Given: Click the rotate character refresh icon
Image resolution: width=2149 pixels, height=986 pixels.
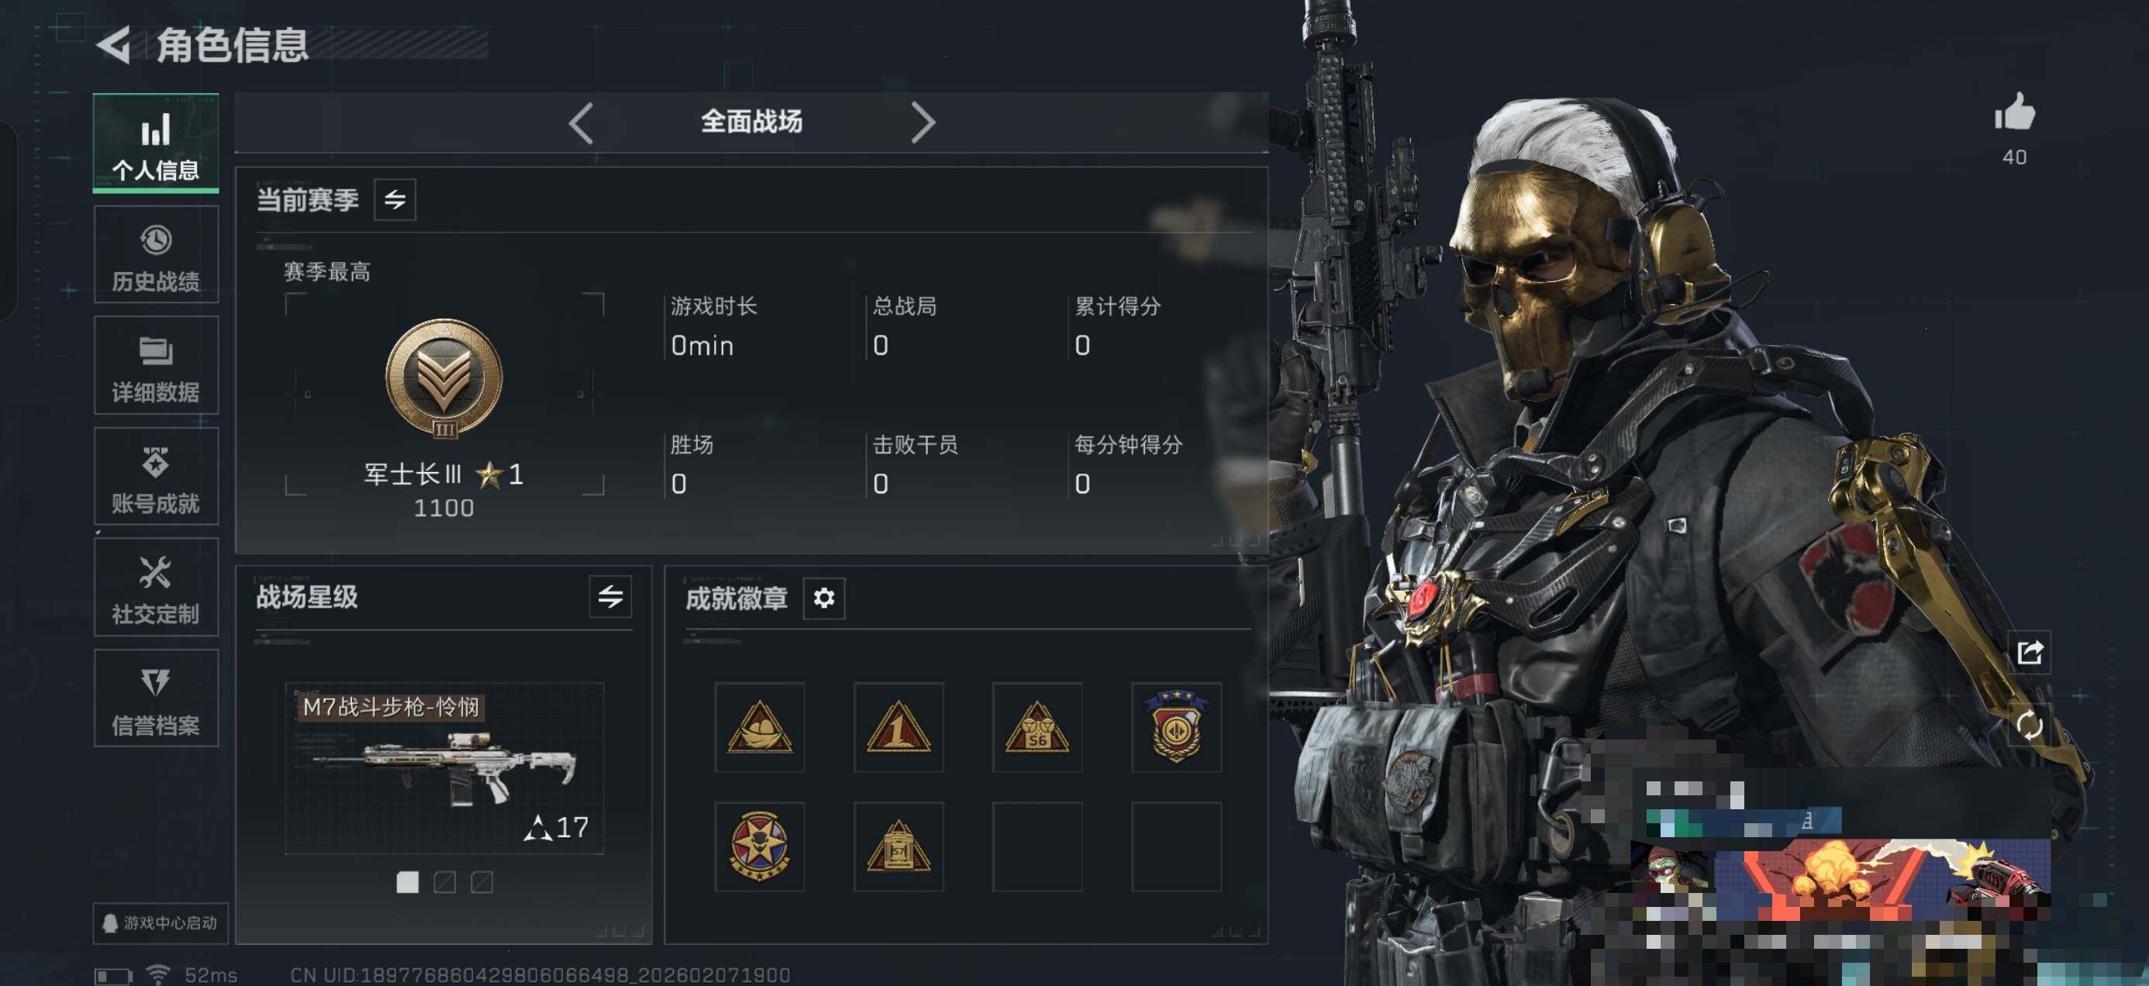Looking at the screenshot, I should (2030, 725).
